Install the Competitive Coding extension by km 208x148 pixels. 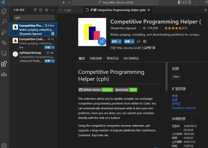48,47
